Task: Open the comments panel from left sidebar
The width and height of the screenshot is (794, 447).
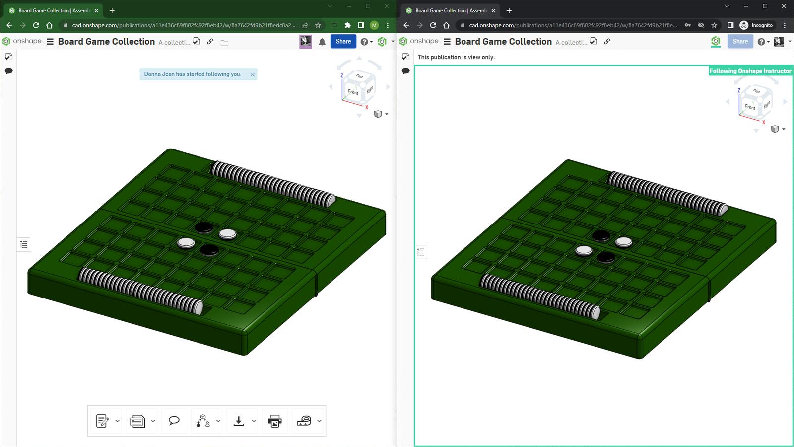Action: point(8,71)
